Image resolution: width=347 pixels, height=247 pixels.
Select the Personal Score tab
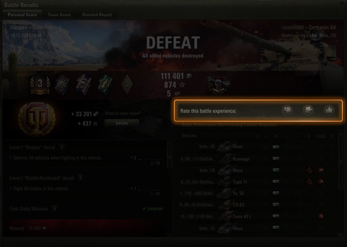point(22,15)
